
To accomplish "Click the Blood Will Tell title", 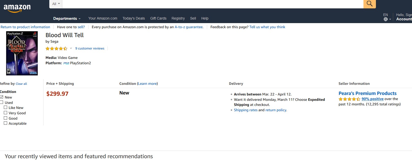I will coord(65,35).
